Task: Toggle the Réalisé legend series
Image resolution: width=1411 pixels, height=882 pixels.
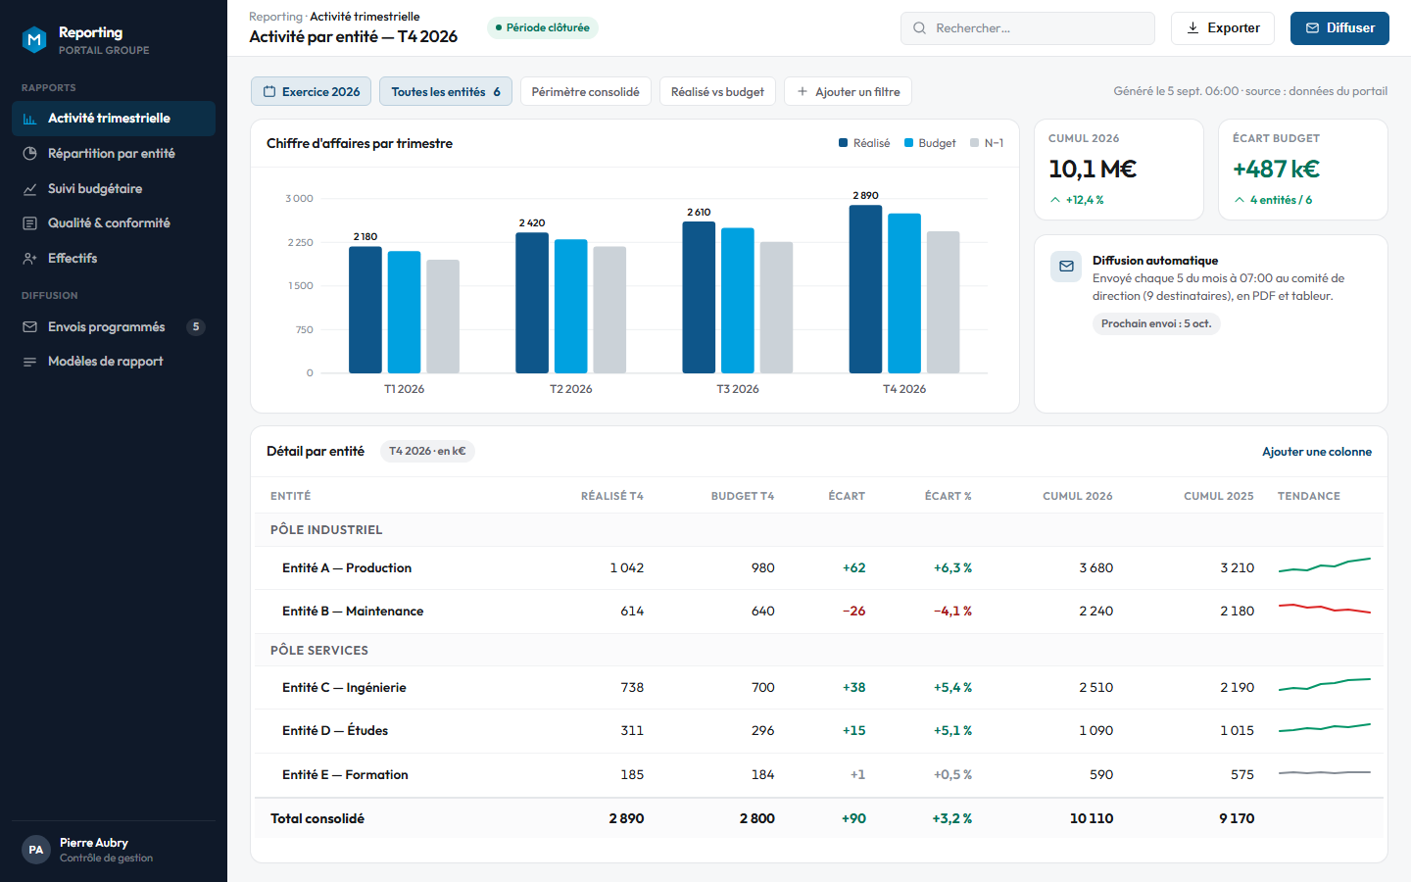Action: point(864,143)
